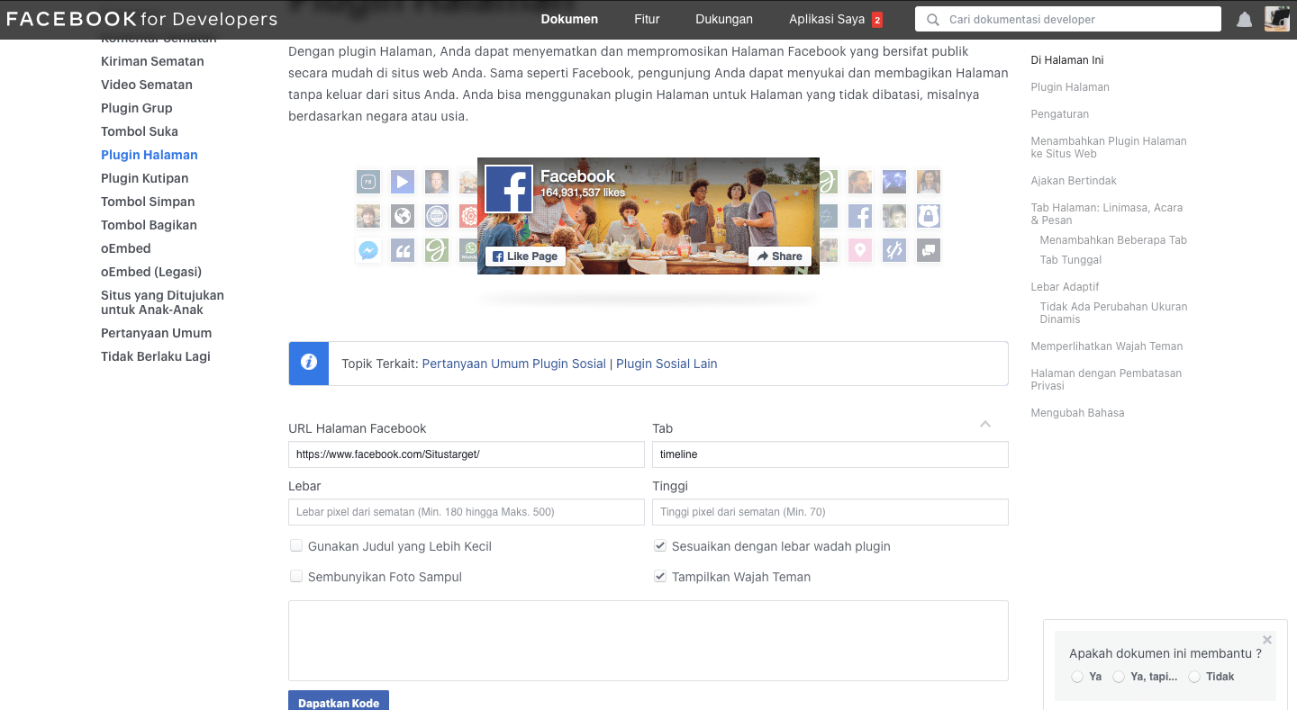1297x710 pixels.
Task: Click the Aplikasi Saya notification badge
Action: pos(877,20)
